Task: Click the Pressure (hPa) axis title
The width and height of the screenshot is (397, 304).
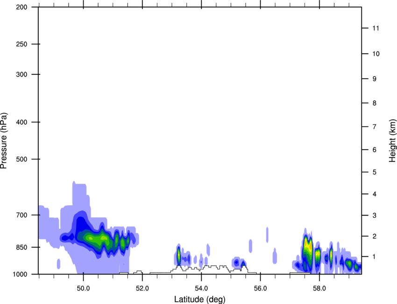Action: coord(4,140)
